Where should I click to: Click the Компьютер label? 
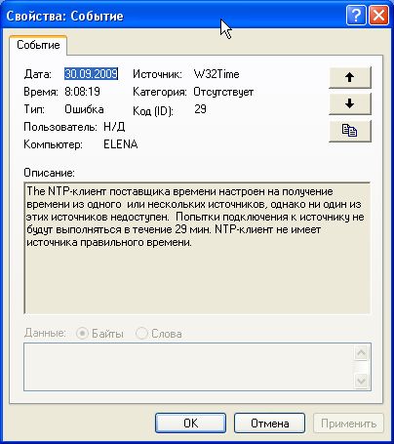(x=54, y=144)
